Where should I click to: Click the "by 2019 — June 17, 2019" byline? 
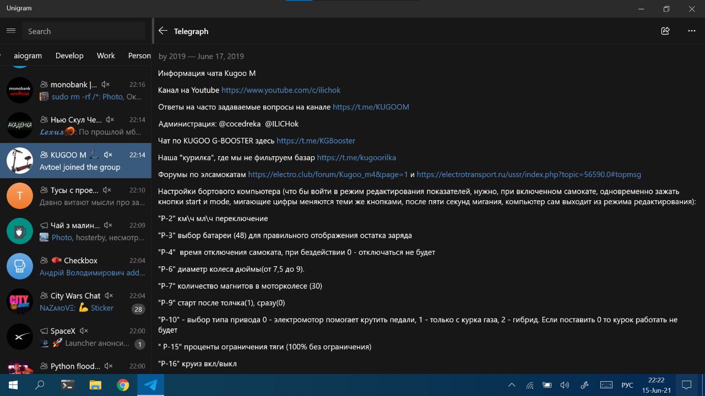click(x=201, y=56)
